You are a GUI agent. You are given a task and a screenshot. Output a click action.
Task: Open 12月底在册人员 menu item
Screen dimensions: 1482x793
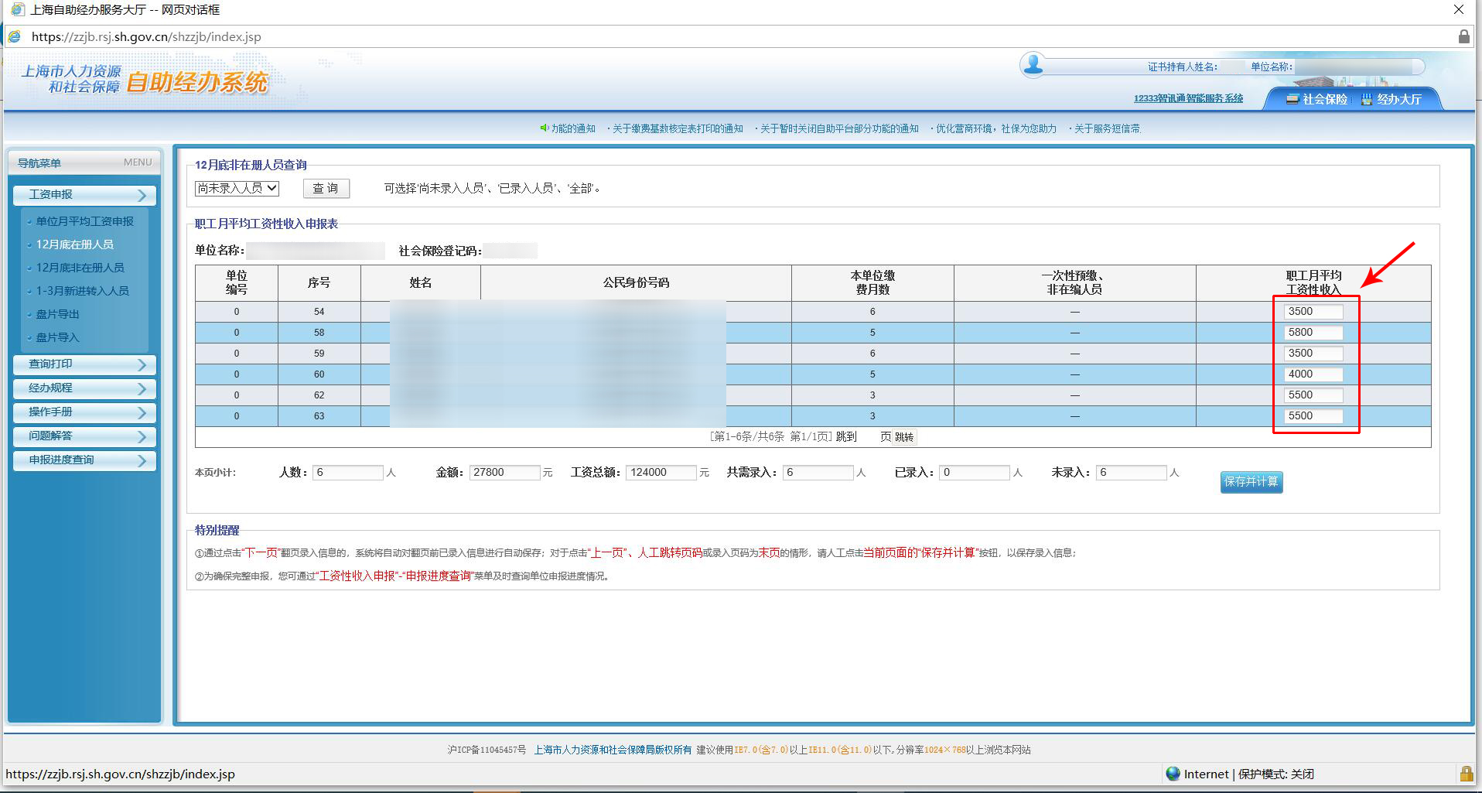74,244
